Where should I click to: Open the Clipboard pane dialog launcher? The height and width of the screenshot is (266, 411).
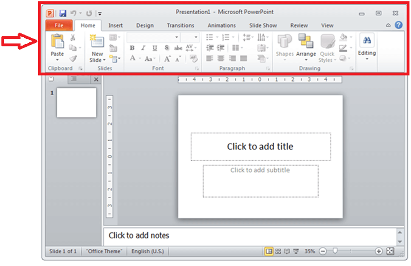point(81,69)
